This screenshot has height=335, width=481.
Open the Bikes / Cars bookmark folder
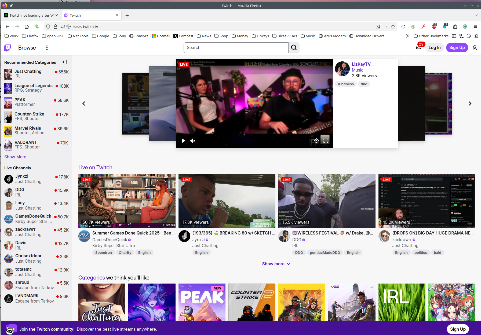click(x=285, y=36)
